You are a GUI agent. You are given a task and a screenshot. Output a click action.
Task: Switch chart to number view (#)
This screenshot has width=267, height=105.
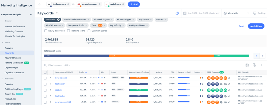tap(262, 56)
